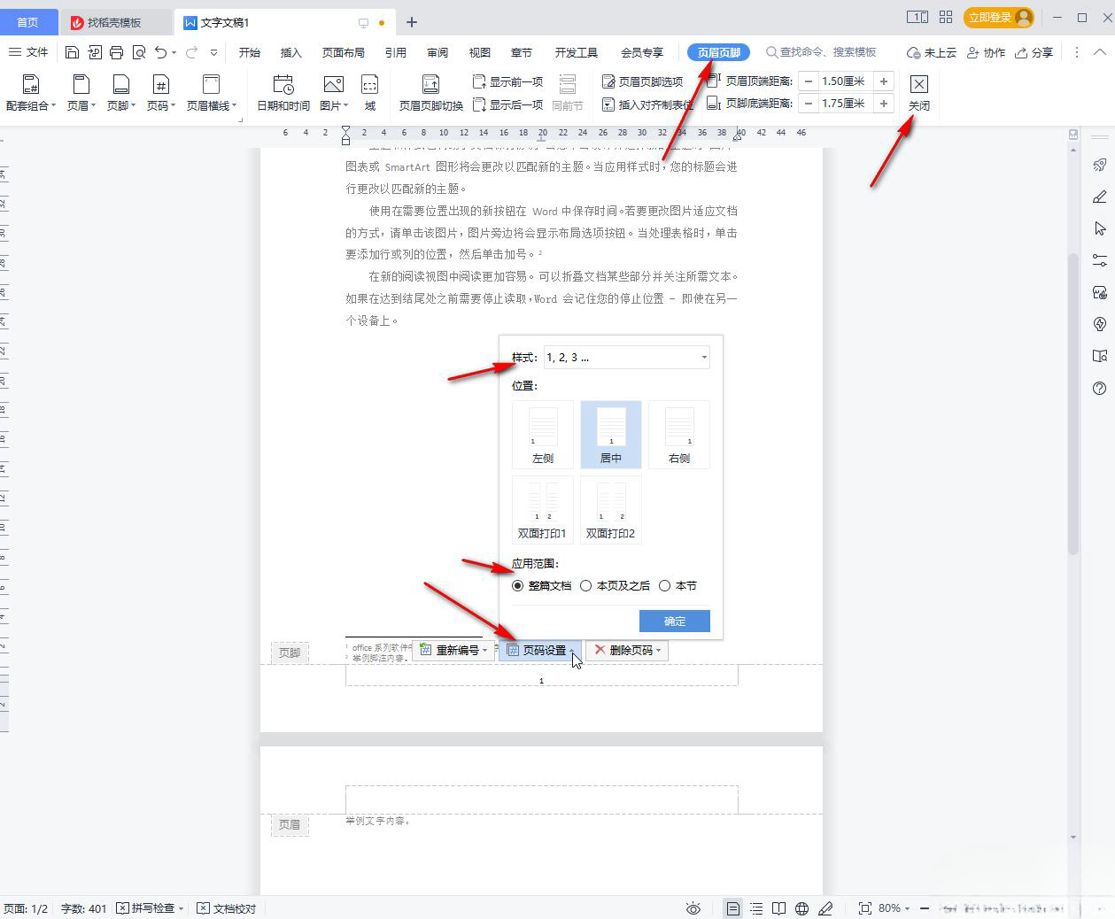The width and height of the screenshot is (1115, 919).
Task: Open web layout view in status bar
Action: [x=801, y=908]
